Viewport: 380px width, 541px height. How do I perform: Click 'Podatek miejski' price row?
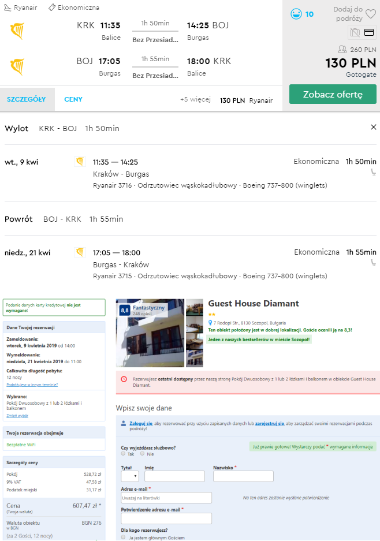tap(54, 490)
